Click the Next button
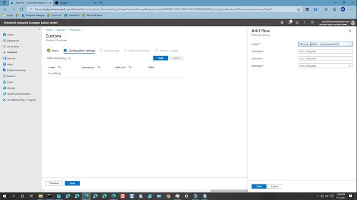357x200 pixels. coord(72,183)
